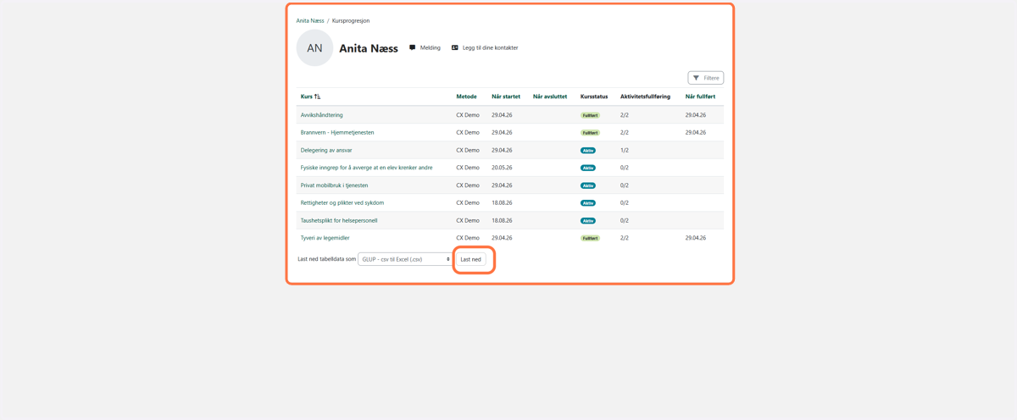The height and width of the screenshot is (420, 1017).
Task: Open Rettigheter og plikter ved sykdom
Action: pos(342,203)
